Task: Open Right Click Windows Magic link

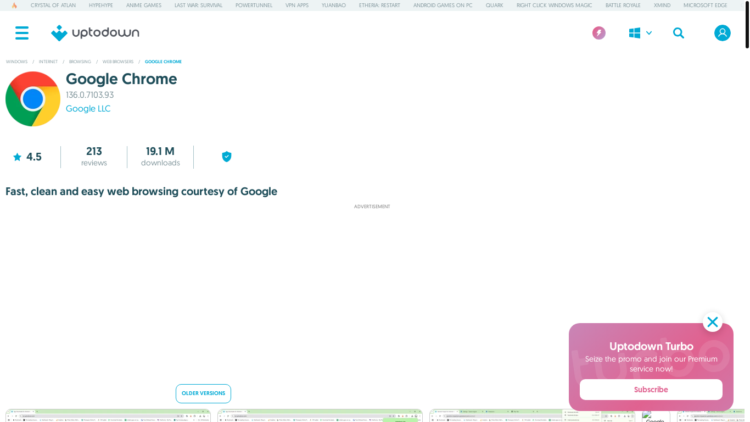Action: (554, 5)
